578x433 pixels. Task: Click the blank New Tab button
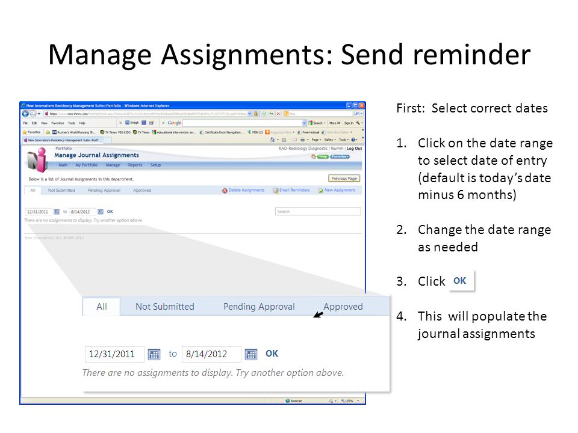(x=108, y=140)
